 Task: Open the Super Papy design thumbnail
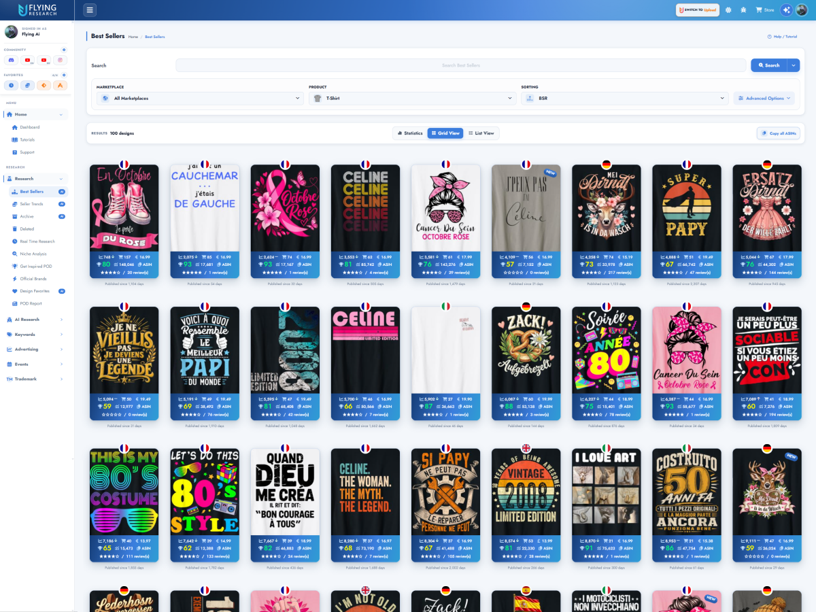click(x=686, y=207)
